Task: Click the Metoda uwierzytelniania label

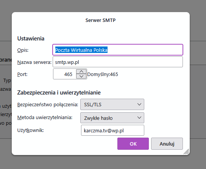Action: pyautogui.click(x=45, y=118)
